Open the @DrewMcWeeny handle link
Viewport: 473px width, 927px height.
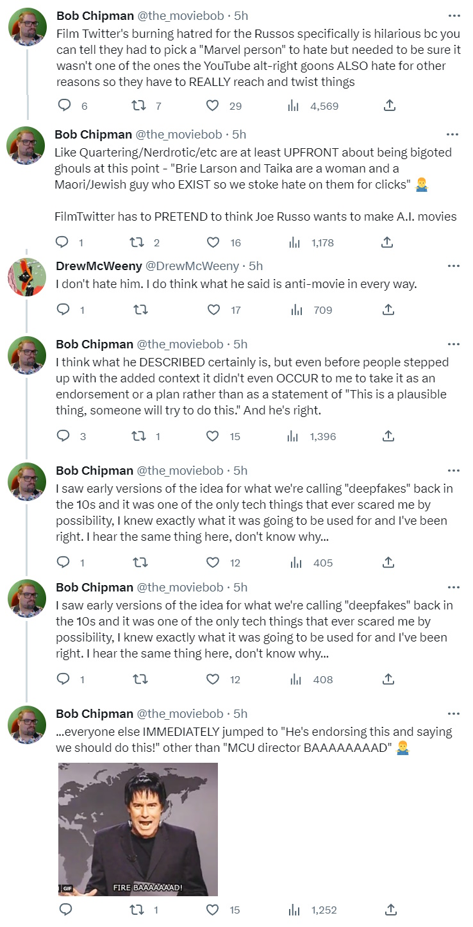tap(192, 266)
